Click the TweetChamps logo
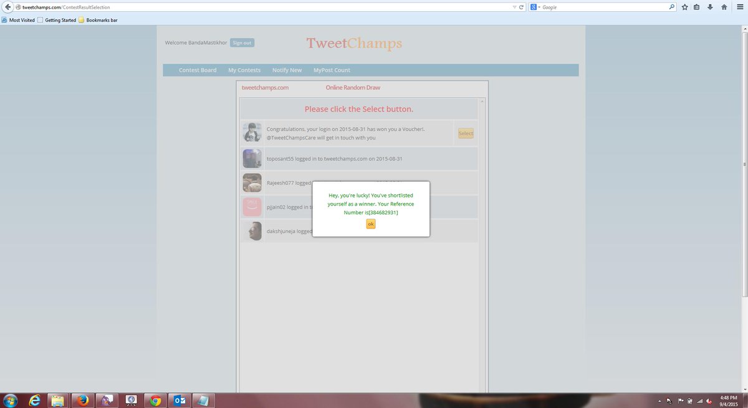 coord(354,43)
